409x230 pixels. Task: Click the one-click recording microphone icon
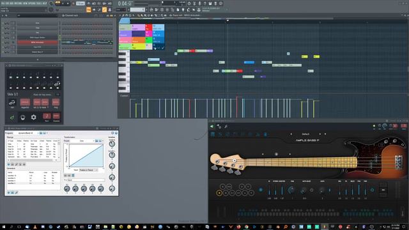(x=199, y=4)
